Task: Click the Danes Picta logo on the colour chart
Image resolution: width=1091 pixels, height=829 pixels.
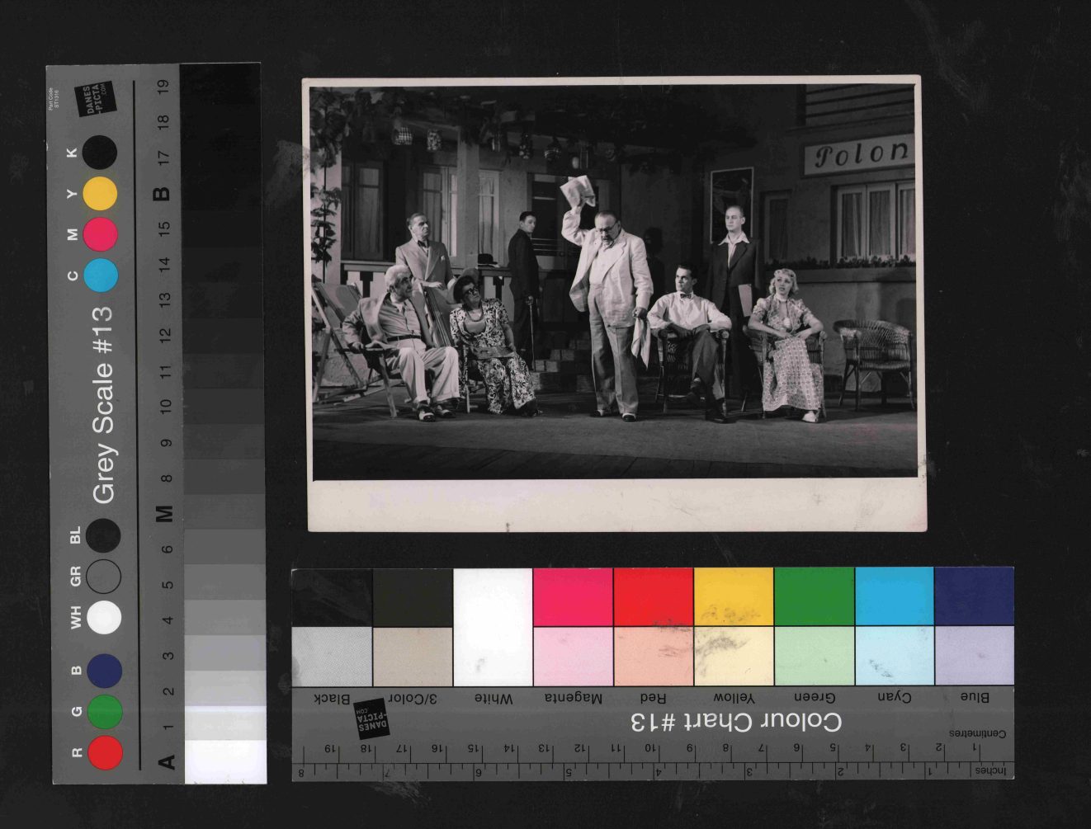Action: pos(370,721)
